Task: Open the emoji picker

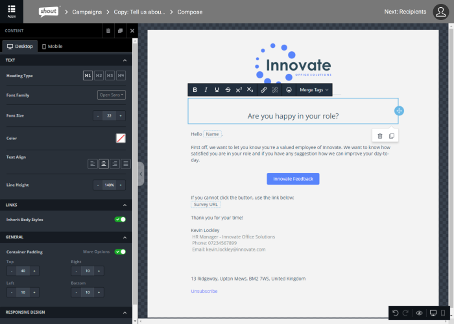Action: pyautogui.click(x=289, y=89)
